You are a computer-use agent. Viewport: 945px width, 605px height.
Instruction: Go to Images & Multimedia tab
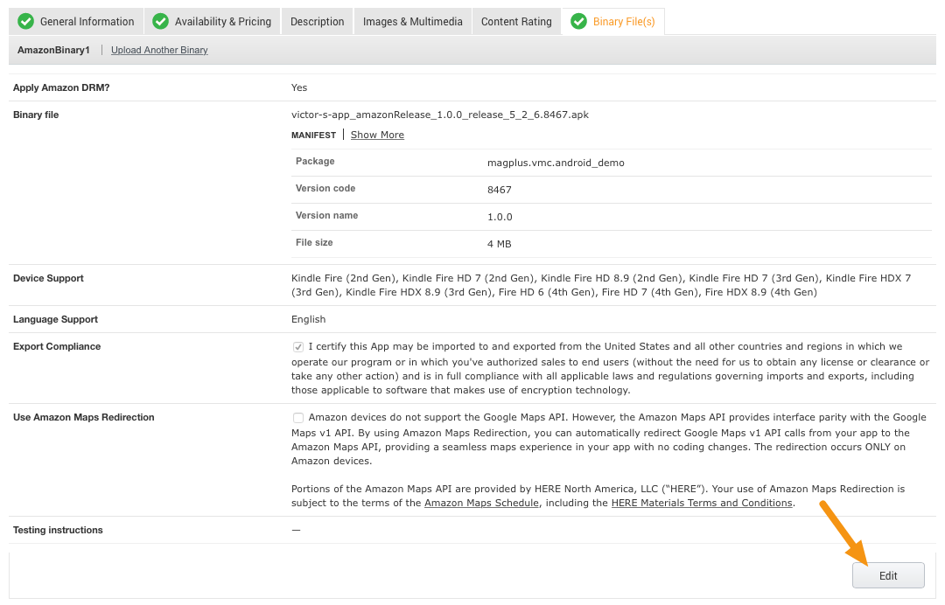413,22
